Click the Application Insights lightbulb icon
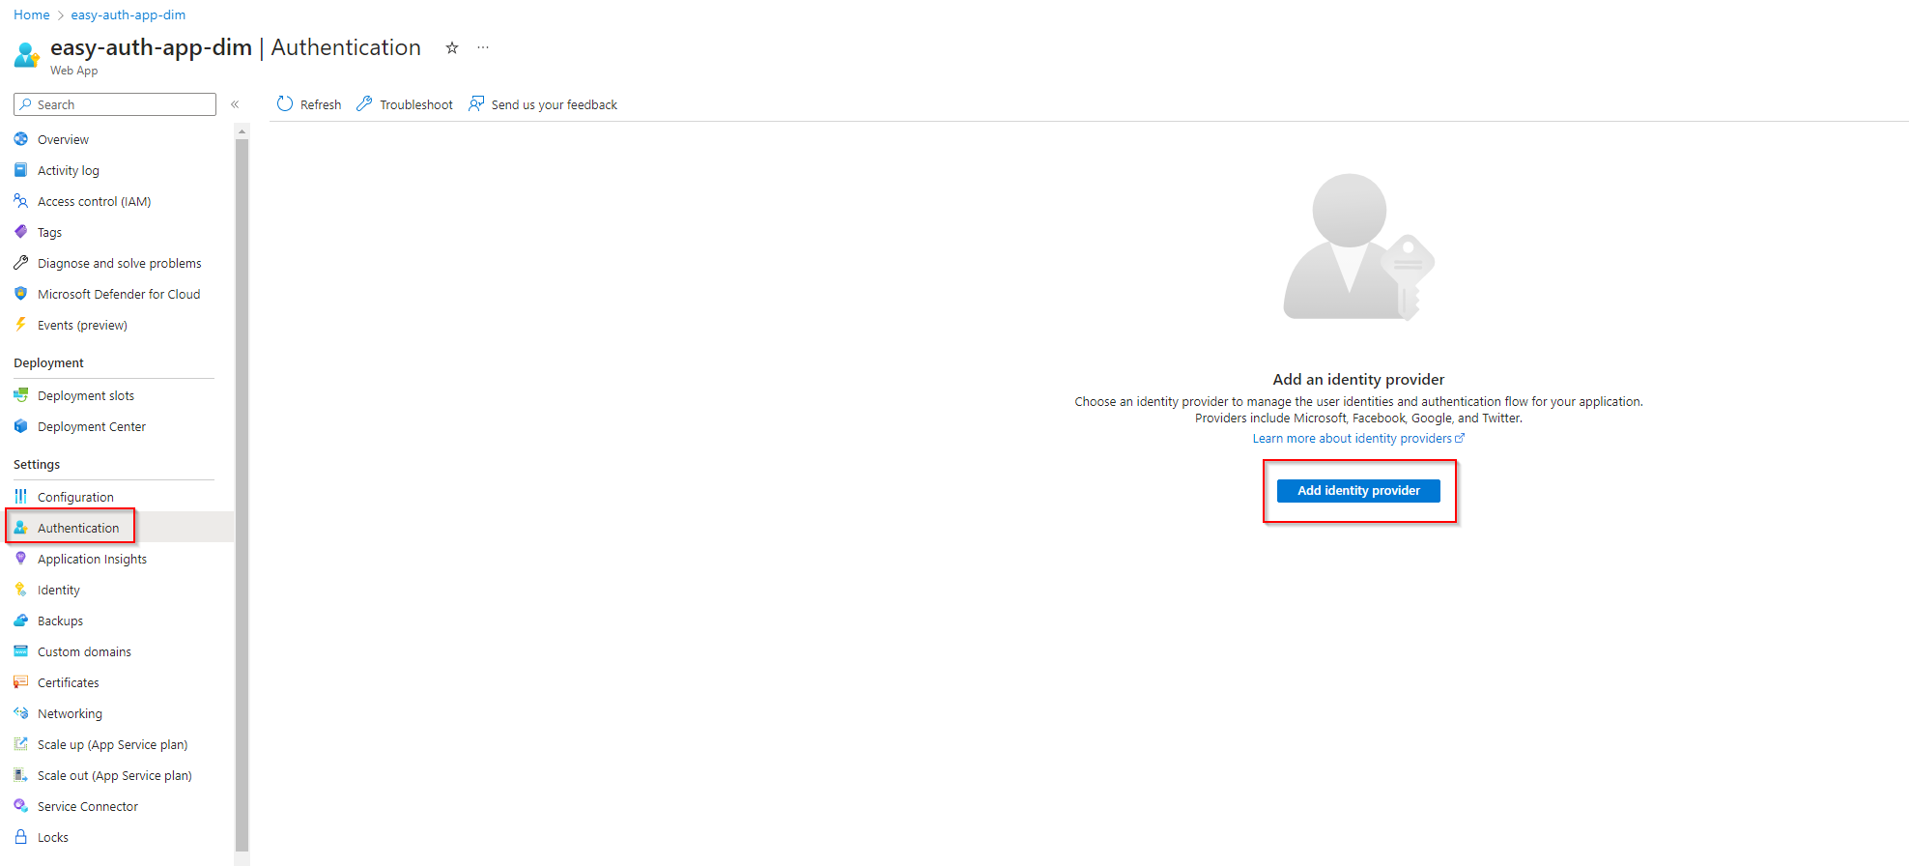Screen dimensions: 1909x866 [x=20, y=559]
